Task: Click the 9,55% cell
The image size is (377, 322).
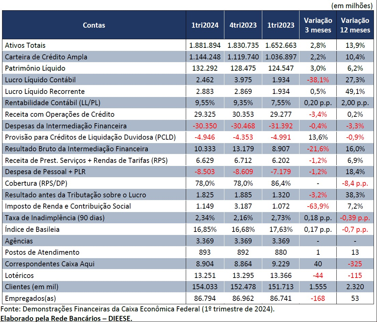Action: [x=205, y=103]
